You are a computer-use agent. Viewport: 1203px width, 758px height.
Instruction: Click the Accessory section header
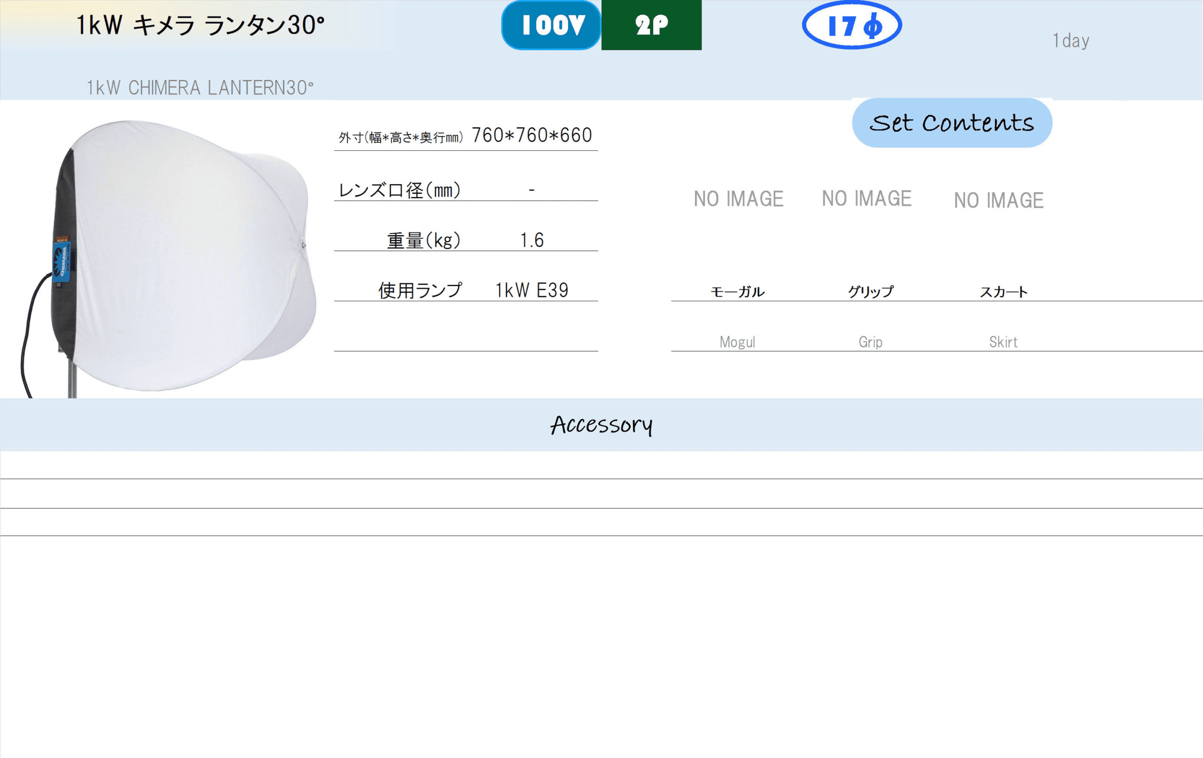601,425
